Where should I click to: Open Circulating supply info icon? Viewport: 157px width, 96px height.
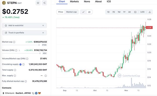pyautogui.click(x=24, y=64)
